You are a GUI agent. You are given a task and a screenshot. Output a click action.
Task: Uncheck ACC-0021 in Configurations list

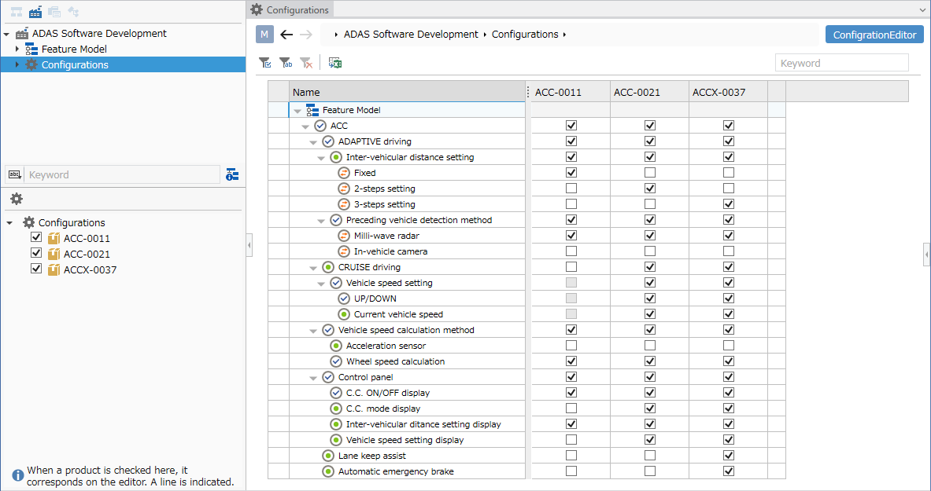tap(36, 253)
